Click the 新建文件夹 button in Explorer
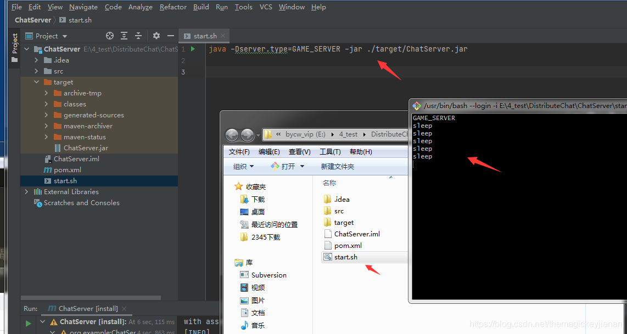The height and width of the screenshot is (334, 627). coord(337,166)
